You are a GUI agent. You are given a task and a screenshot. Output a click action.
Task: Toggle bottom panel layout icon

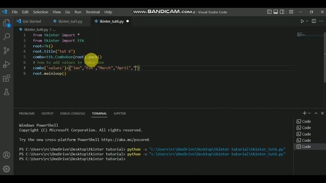tap(276, 12)
